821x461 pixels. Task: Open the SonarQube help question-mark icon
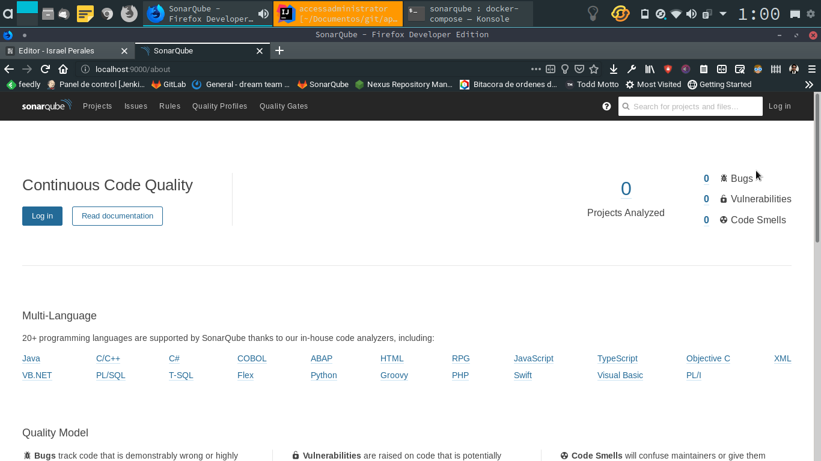(x=606, y=106)
